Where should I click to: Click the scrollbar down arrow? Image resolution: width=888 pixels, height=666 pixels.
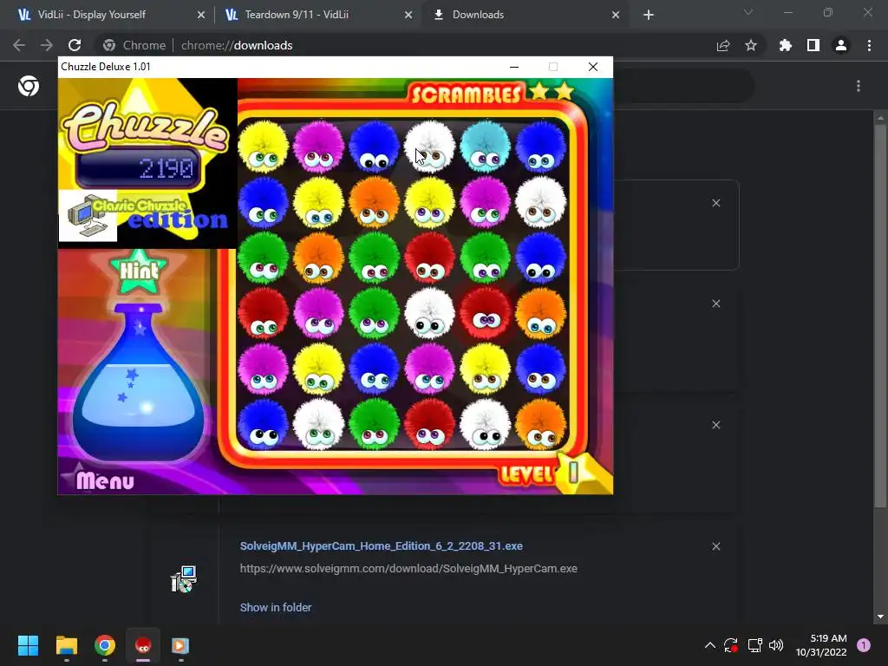879,617
